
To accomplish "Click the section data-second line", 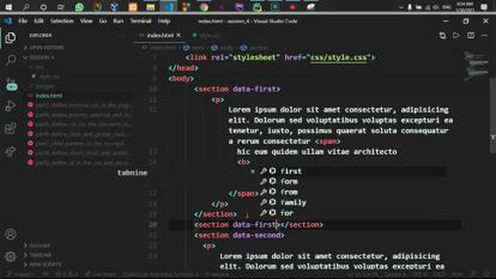I will tap(239, 235).
